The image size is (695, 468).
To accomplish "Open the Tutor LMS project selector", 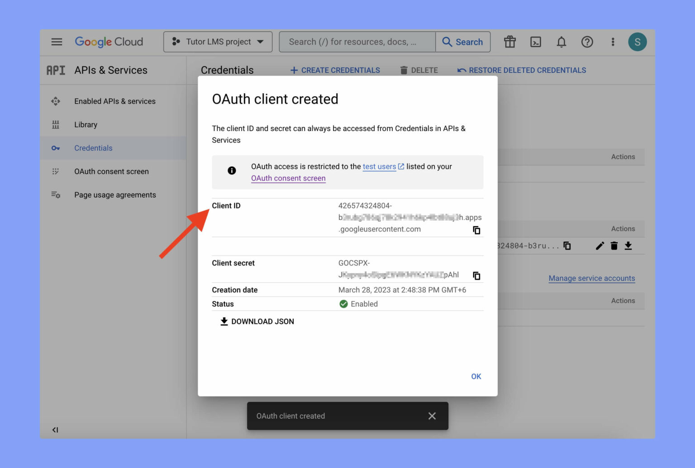I will coord(218,42).
